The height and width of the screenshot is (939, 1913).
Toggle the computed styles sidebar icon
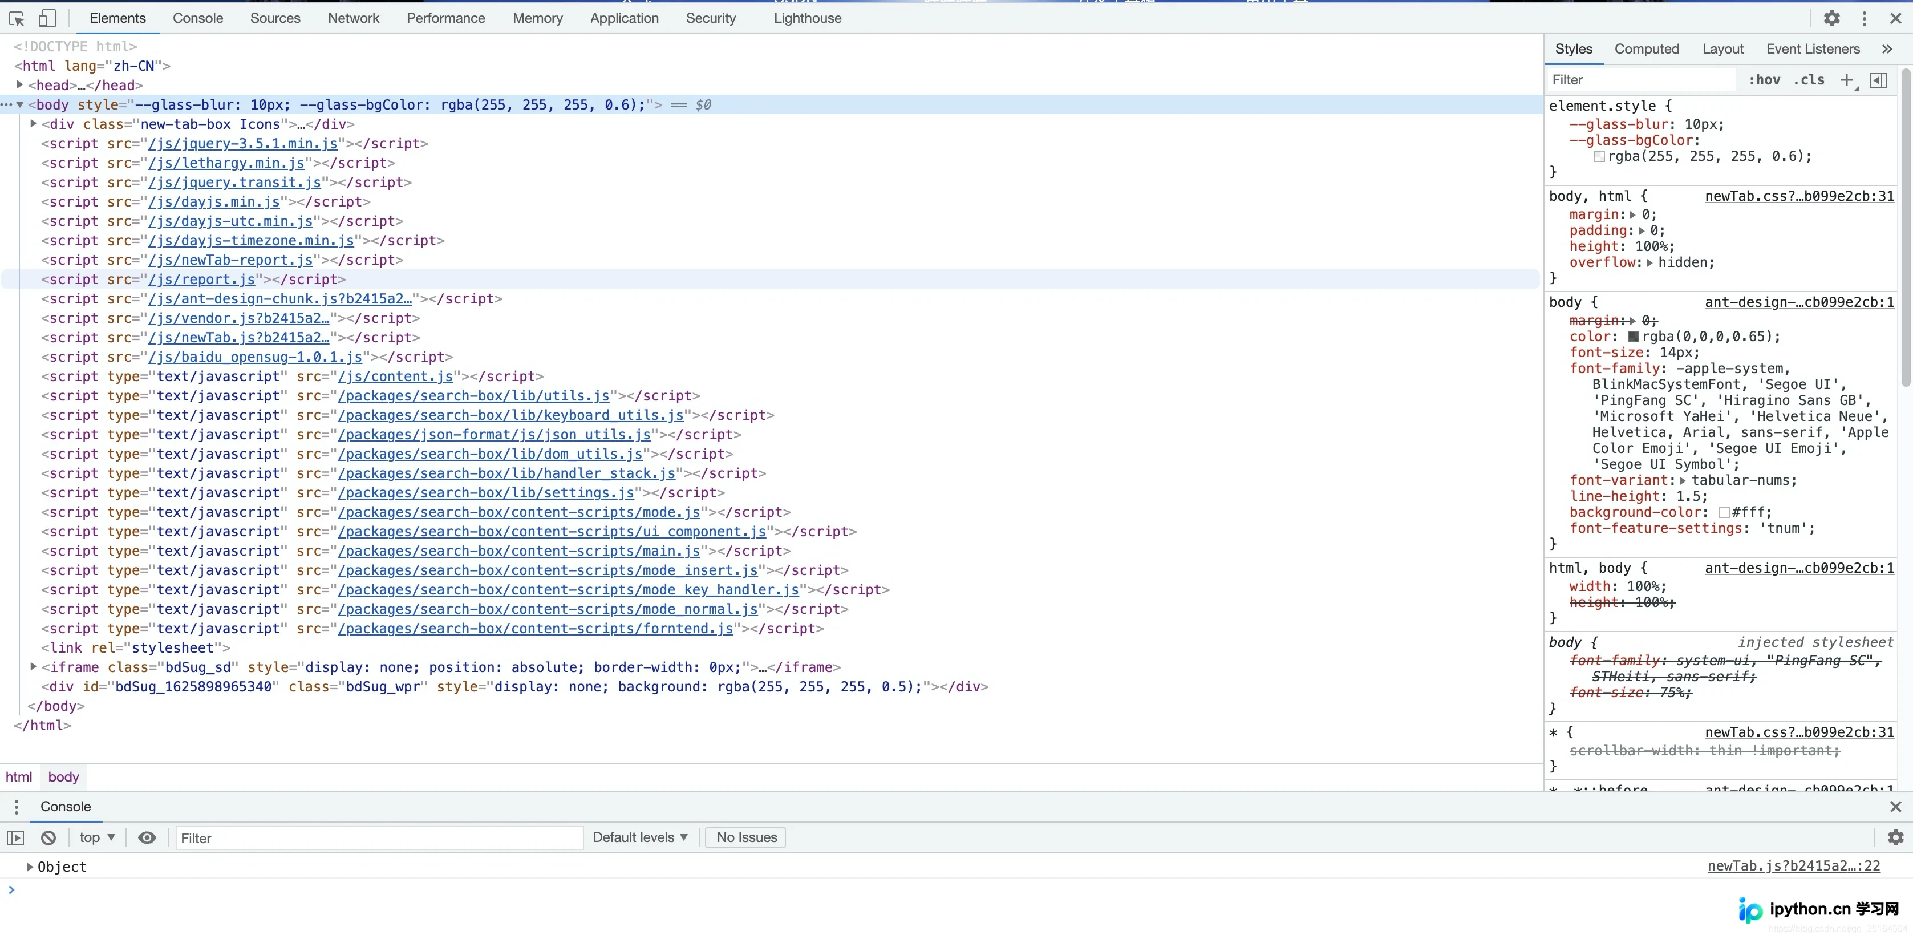1878,80
